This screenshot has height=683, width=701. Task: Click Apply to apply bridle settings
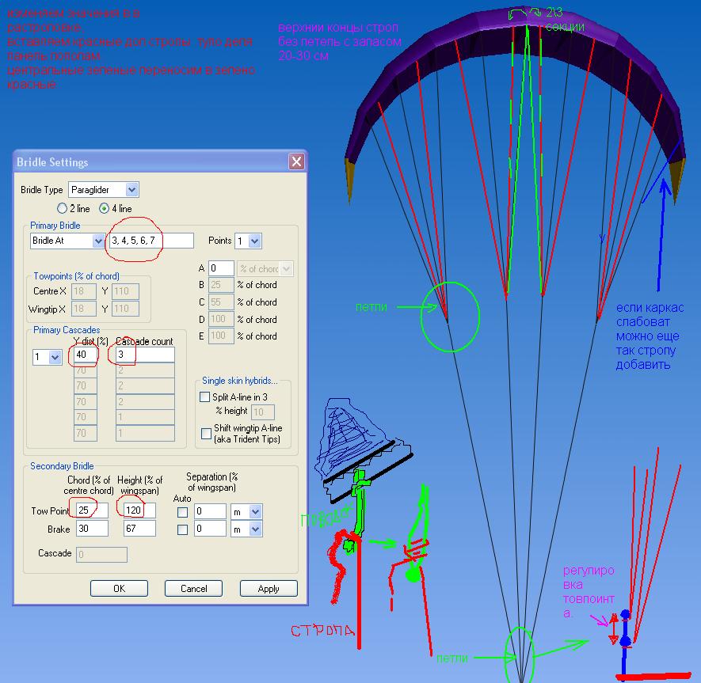pos(269,589)
